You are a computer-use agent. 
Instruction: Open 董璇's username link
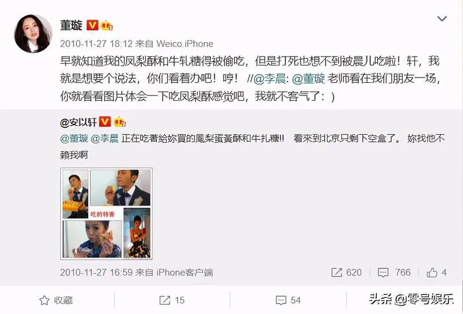71,25
